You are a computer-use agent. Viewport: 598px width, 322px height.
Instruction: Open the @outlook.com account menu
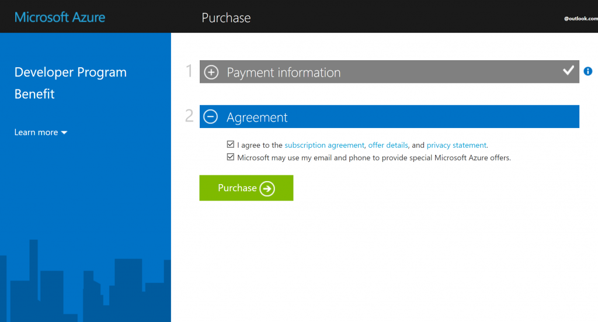click(580, 18)
